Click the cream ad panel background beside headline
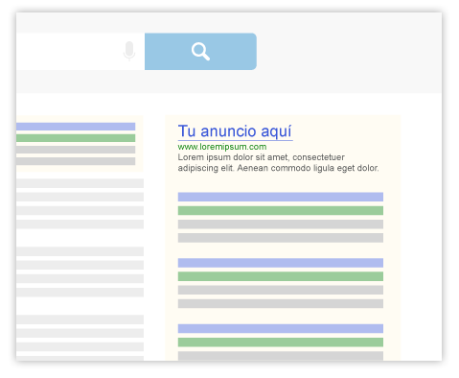 (x=347, y=131)
